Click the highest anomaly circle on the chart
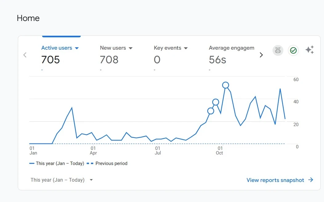 (x=225, y=85)
